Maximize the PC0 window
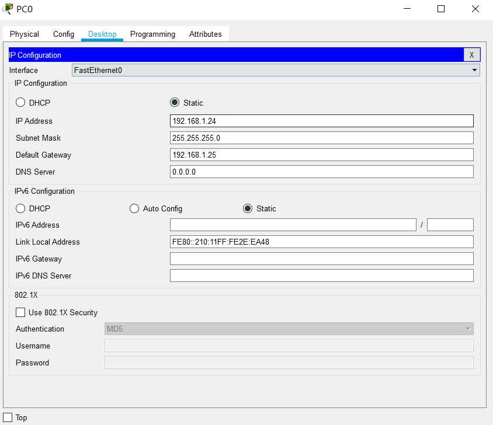Screen dimensions: 493x425 441,9
